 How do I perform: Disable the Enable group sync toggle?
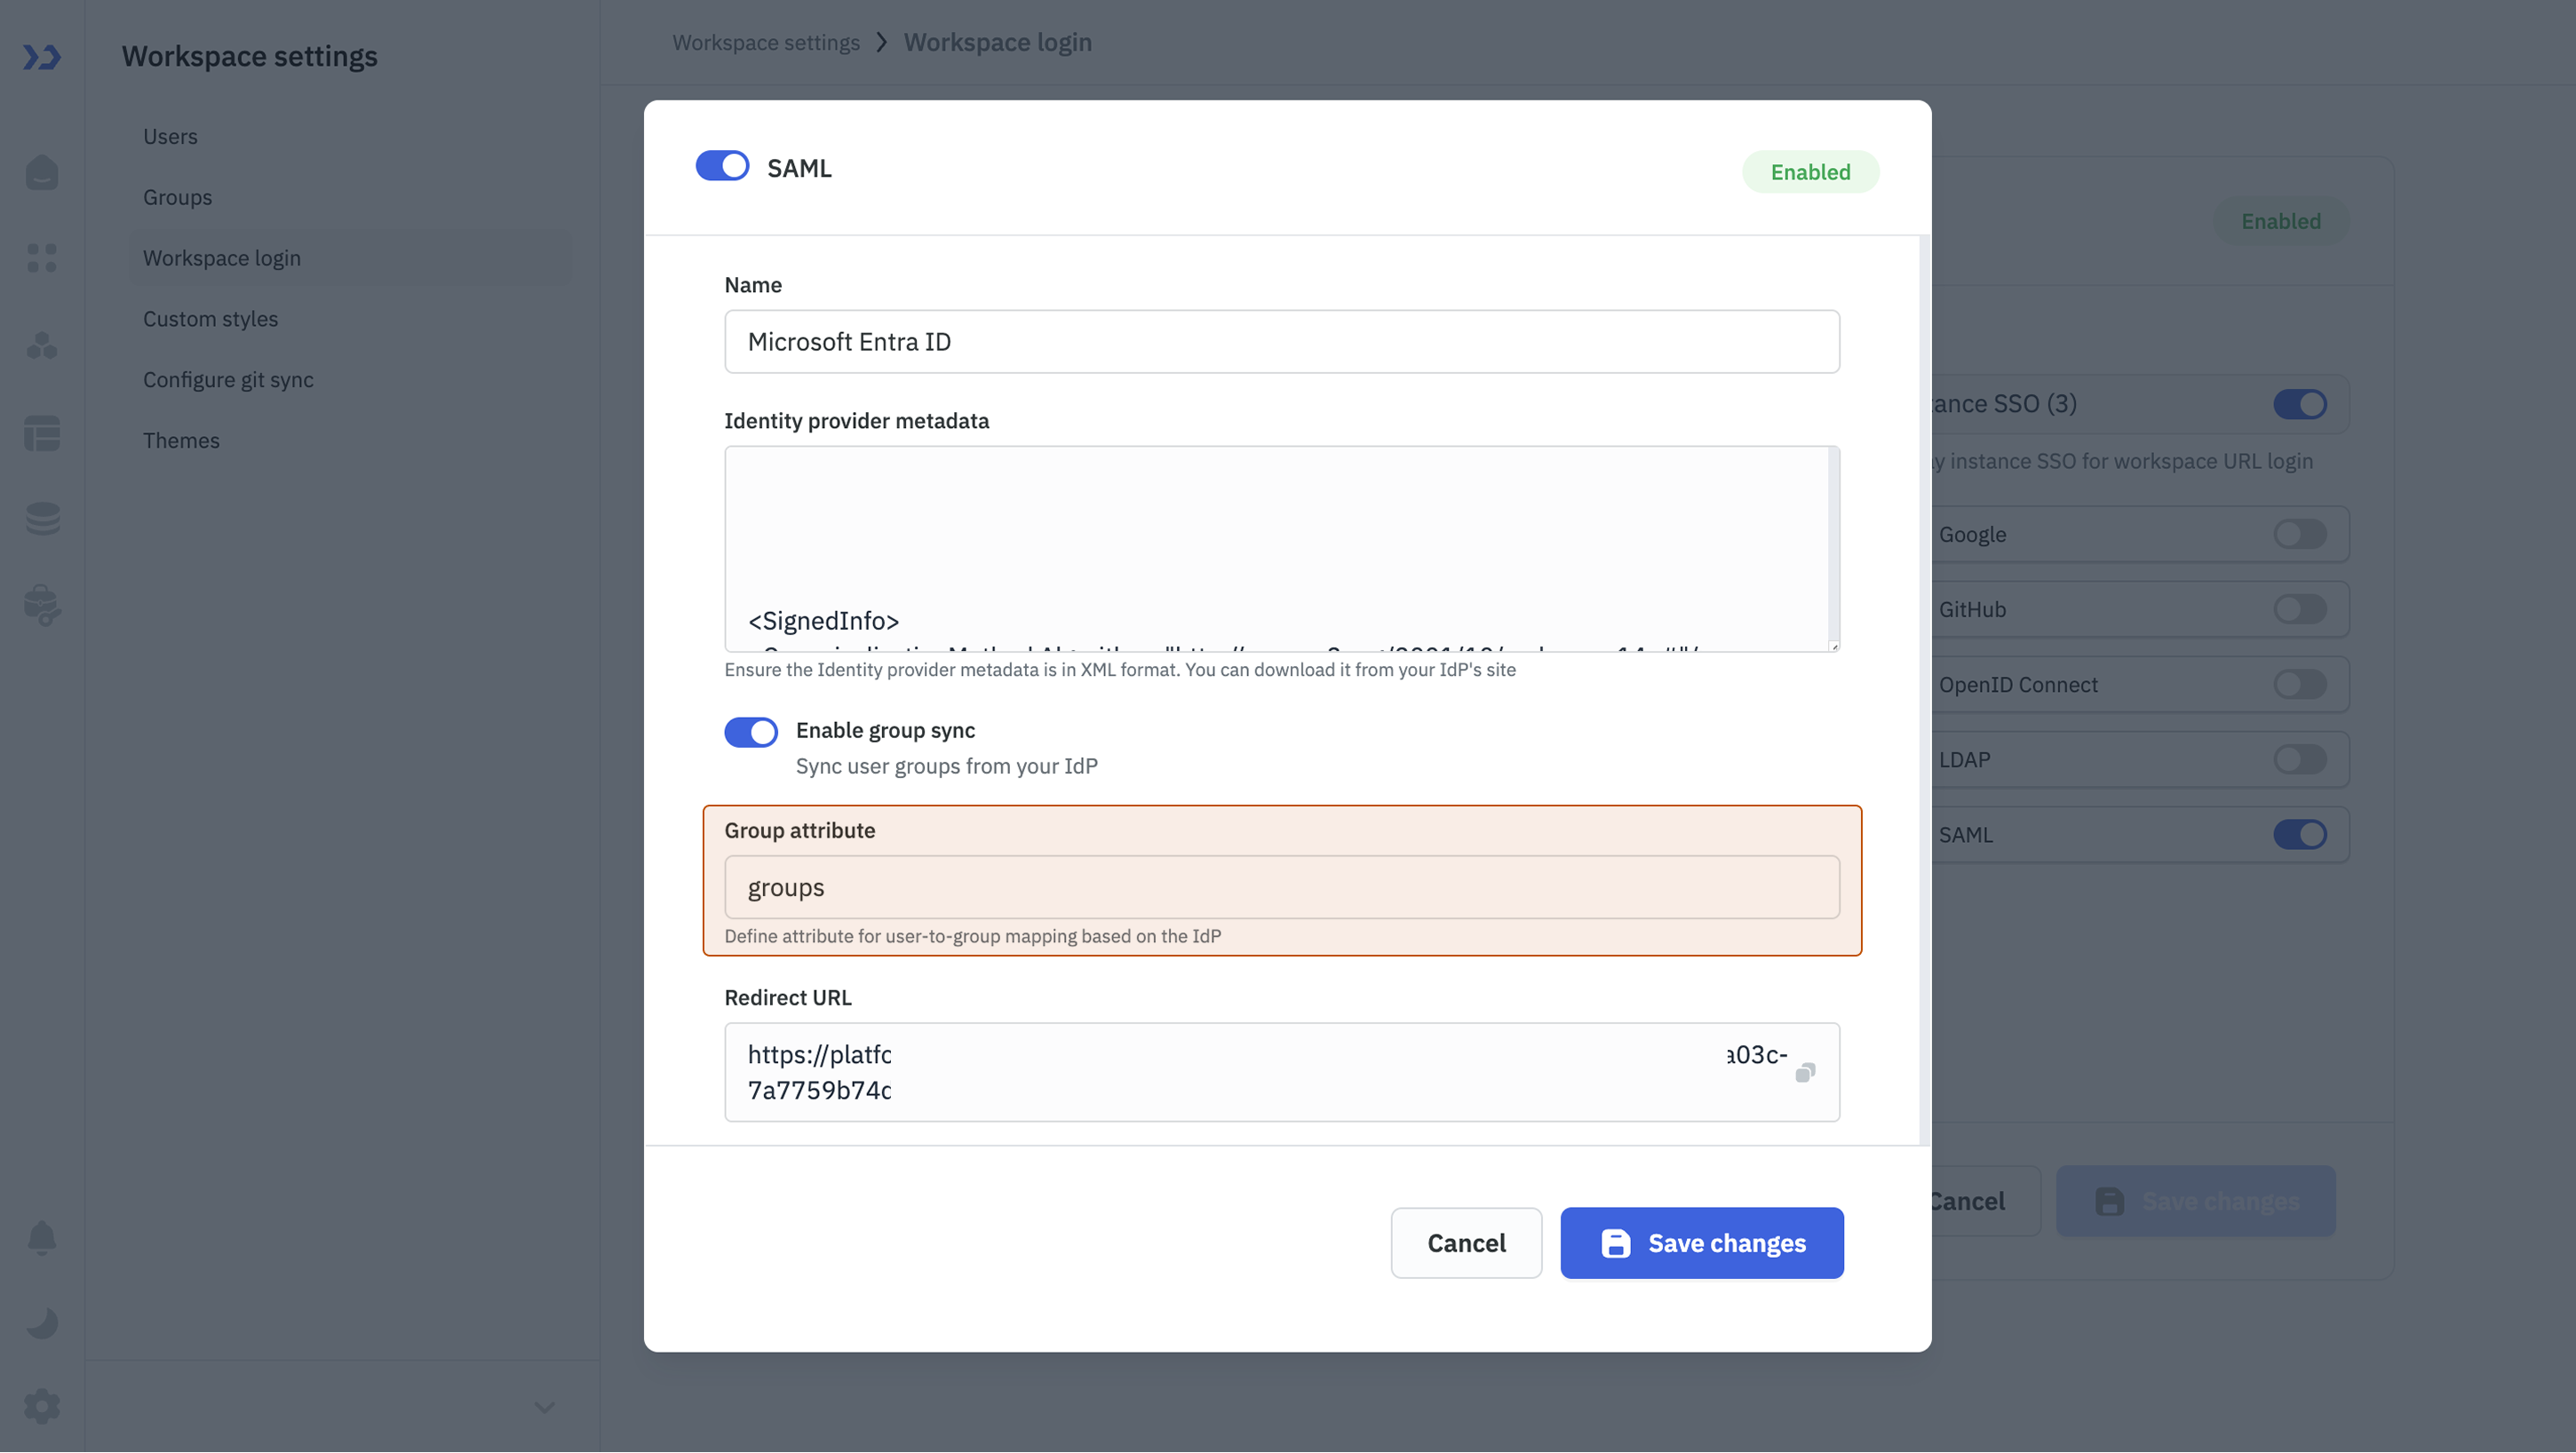pyautogui.click(x=751, y=731)
